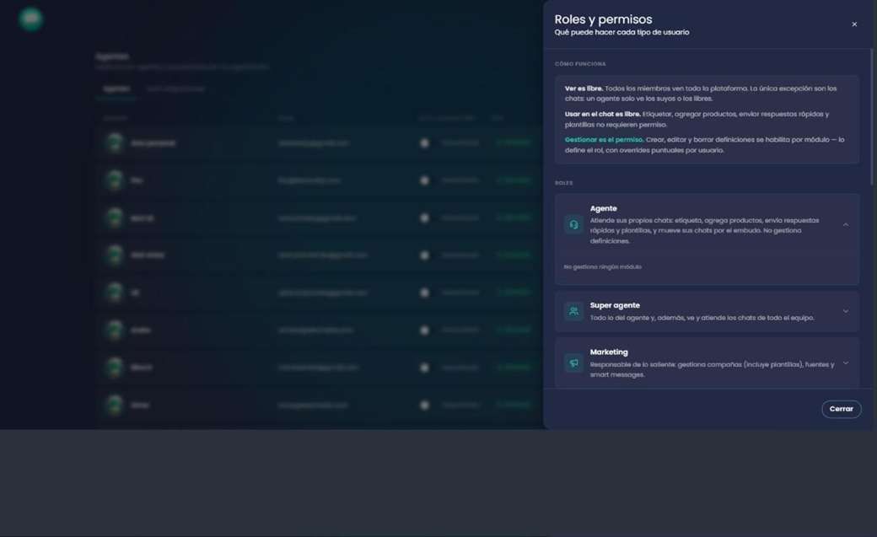Image resolution: width=877 pixels, height=537 pixels.
Task: Close the Roles y permisos panel with the X
Action: 854,24
